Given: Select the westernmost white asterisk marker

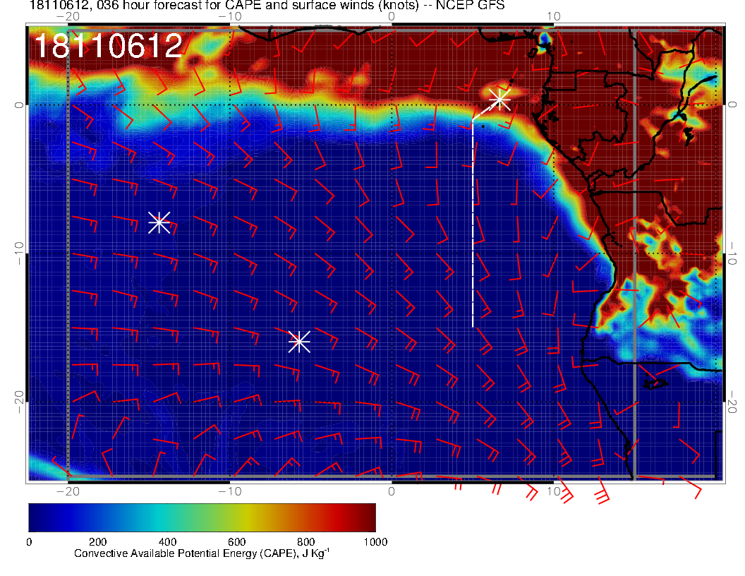Looking at the screenshot, I should (159, 222).
